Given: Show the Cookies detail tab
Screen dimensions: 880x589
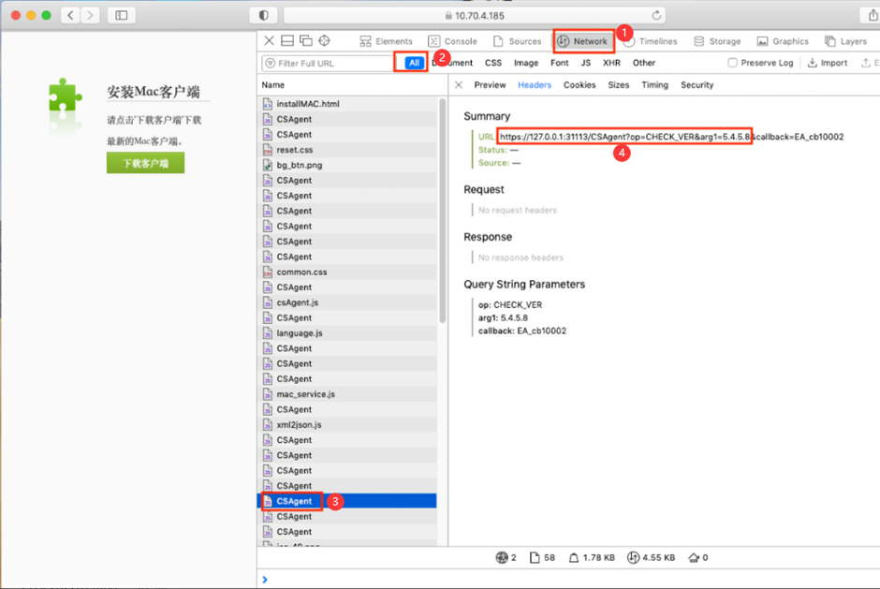Looking at the screenshot, I should pos(579,85).
